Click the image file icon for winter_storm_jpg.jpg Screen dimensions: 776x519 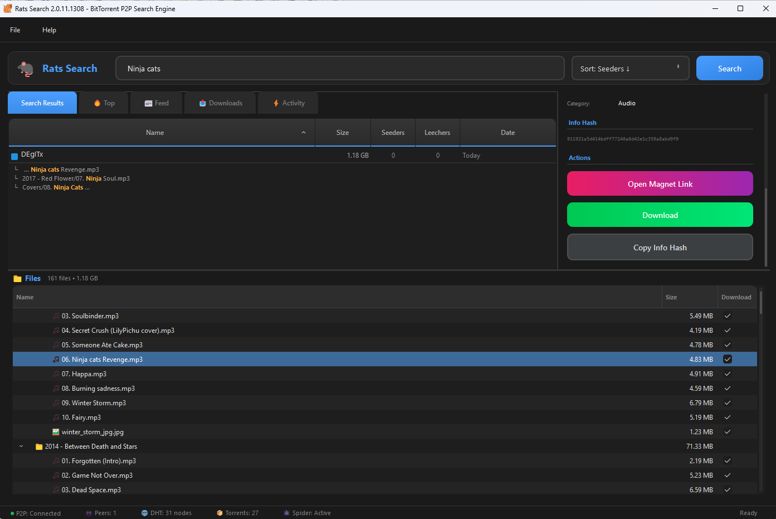tap(56, 432)
